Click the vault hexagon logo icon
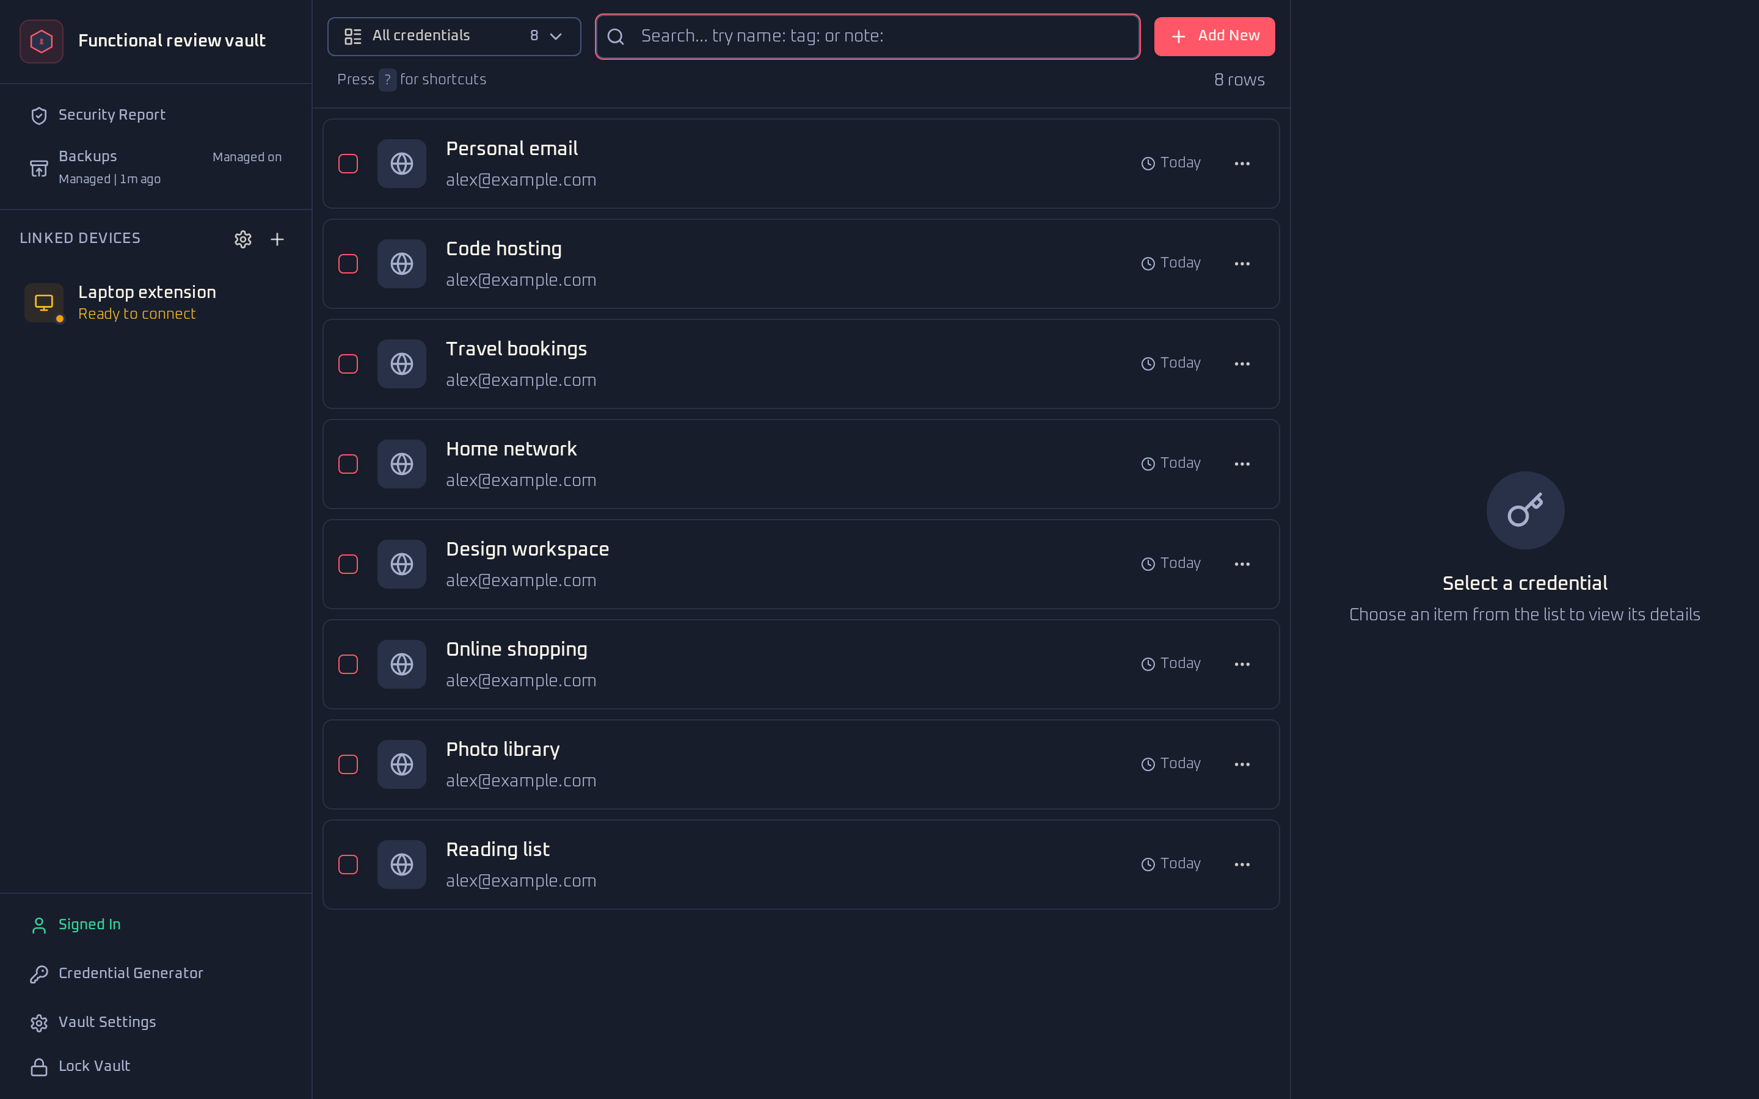 pyautogui.click(x=42, y=42)
